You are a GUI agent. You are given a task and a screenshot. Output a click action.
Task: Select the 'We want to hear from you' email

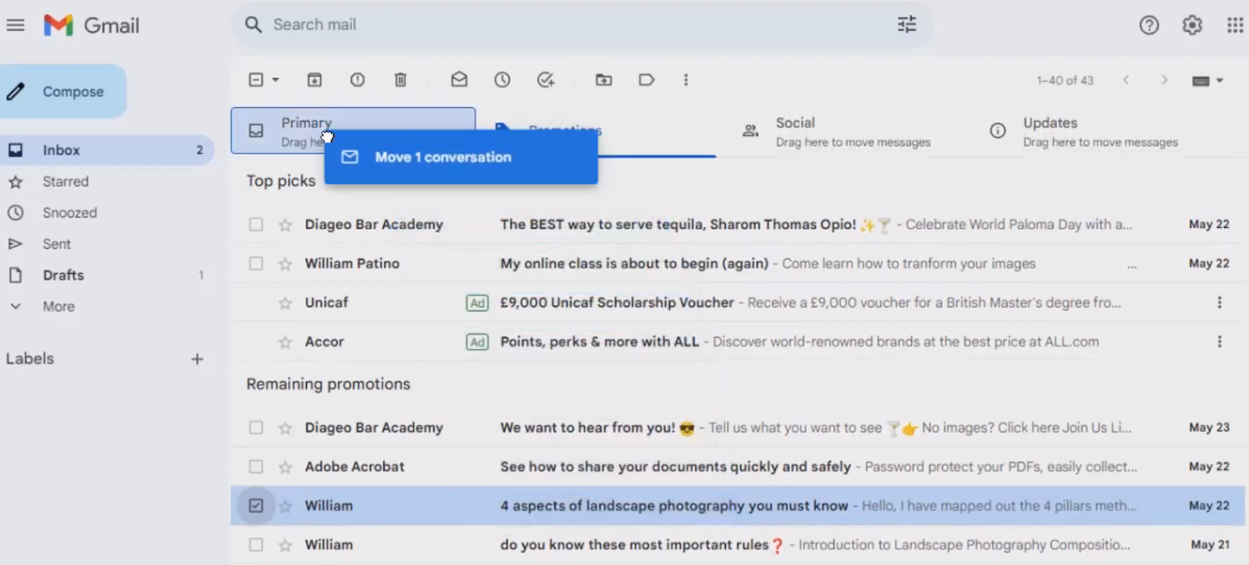pyautogui.click(x=256, y=428)
